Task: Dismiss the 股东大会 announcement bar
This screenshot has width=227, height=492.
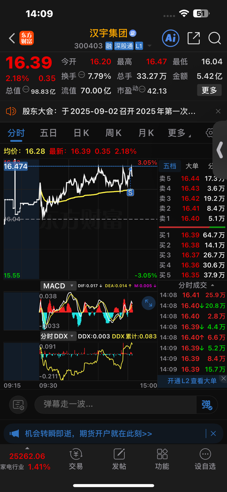Action: tap(218, 111)
